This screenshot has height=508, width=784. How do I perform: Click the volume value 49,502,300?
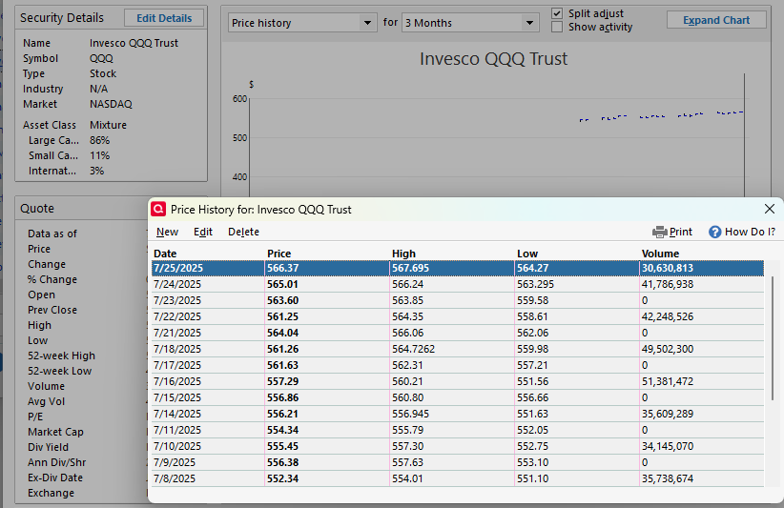tap(668, 349)
